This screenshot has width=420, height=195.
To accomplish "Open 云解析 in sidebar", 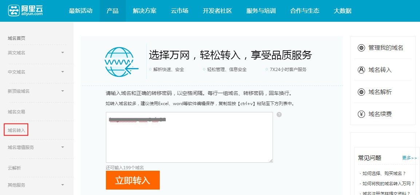I will pyautogui.click(x=15, y=168).
